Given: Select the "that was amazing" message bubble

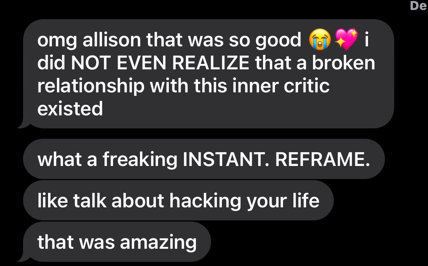Looking at the screenshot, I should [x=117, y=242].
